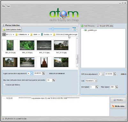Click the status bar photo folder icon
Screen dimensions: 128x122
click(x=3, y=119)
